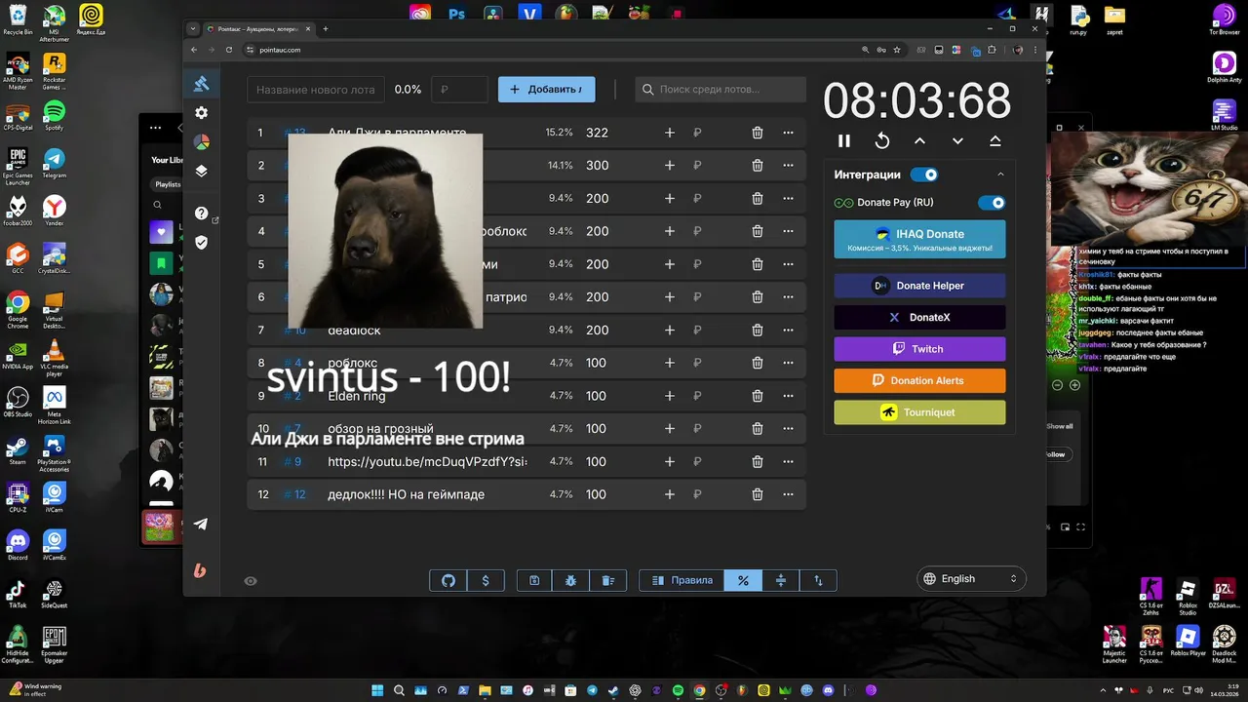Image resolution: width=1248 pixels, height=702 pixels.
Task: Bookmark page with the star icon
Action: pos(897,50)
